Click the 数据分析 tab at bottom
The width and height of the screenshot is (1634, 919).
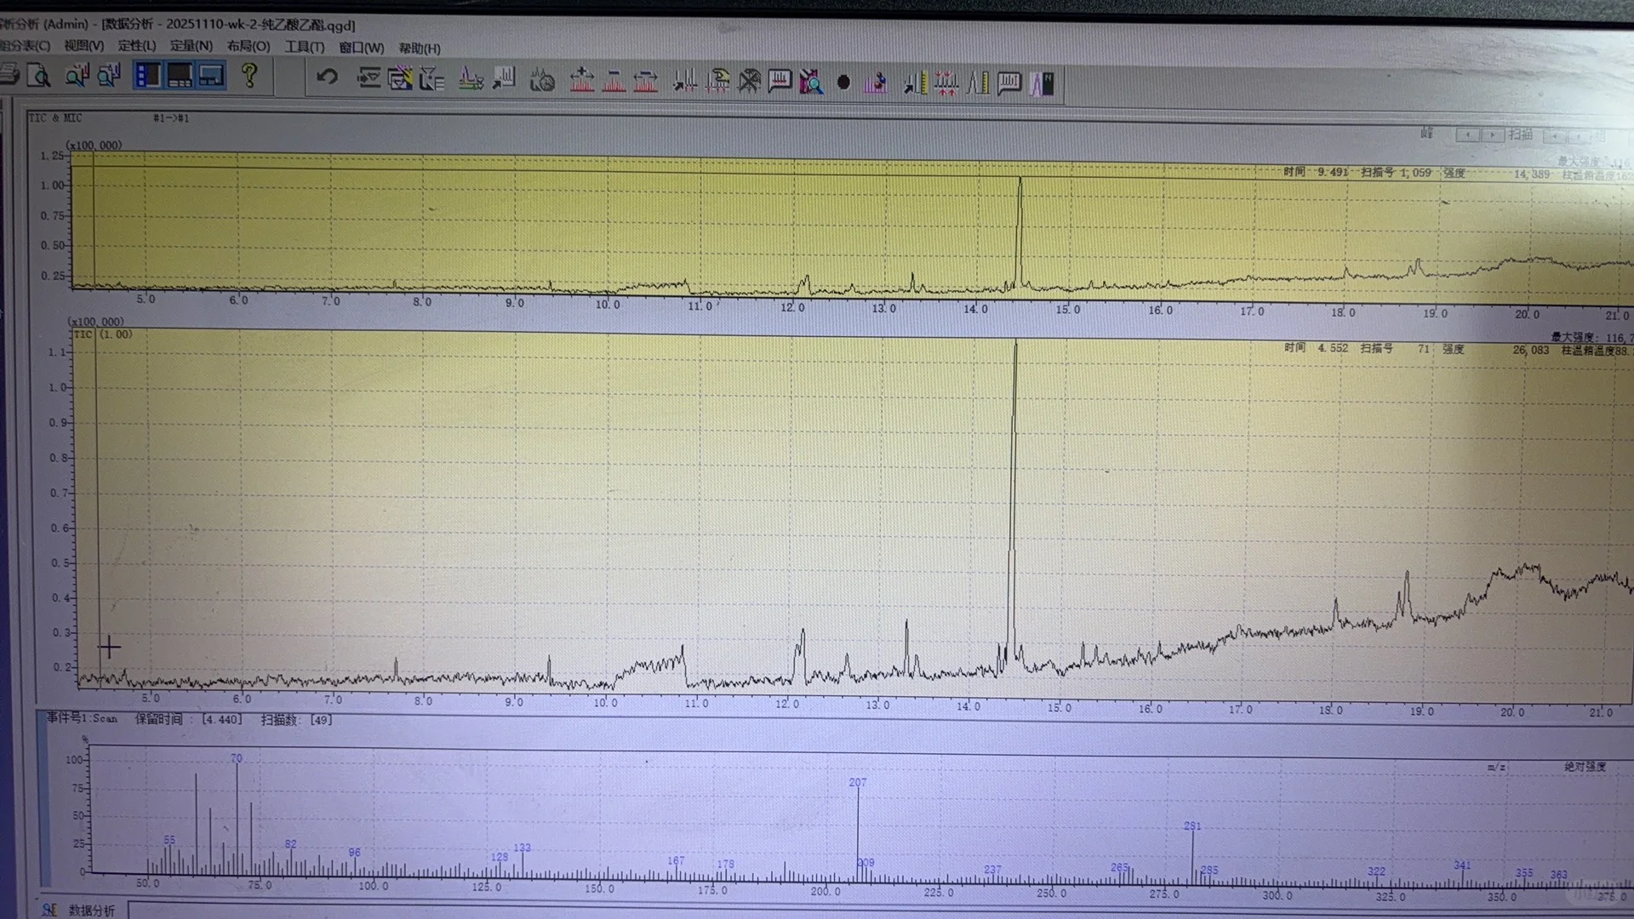pos(91,910)
